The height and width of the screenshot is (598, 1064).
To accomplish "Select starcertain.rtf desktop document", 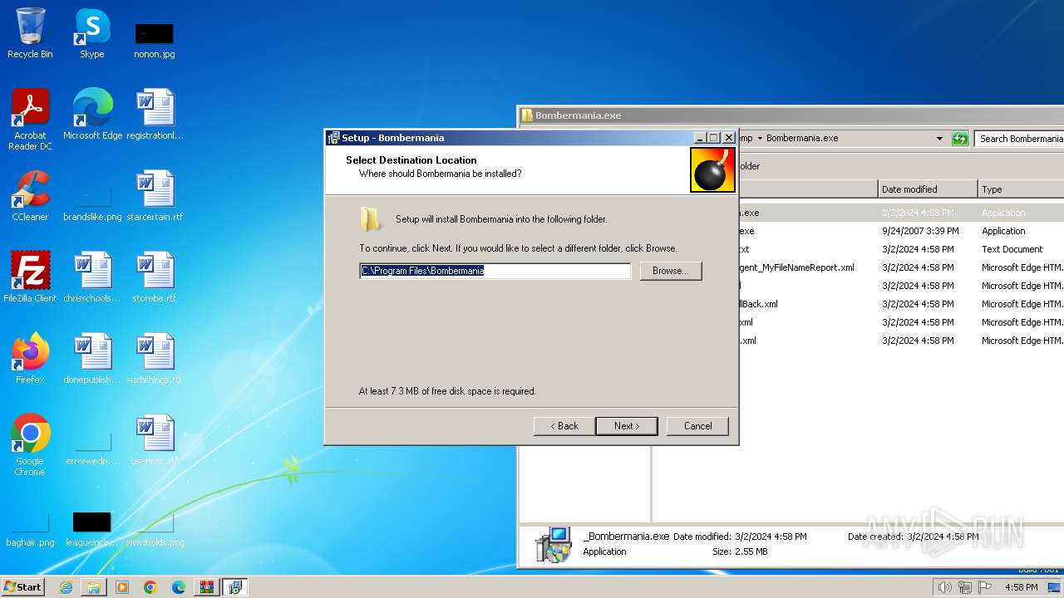I will pyautogui.click(x=155, y=196).
